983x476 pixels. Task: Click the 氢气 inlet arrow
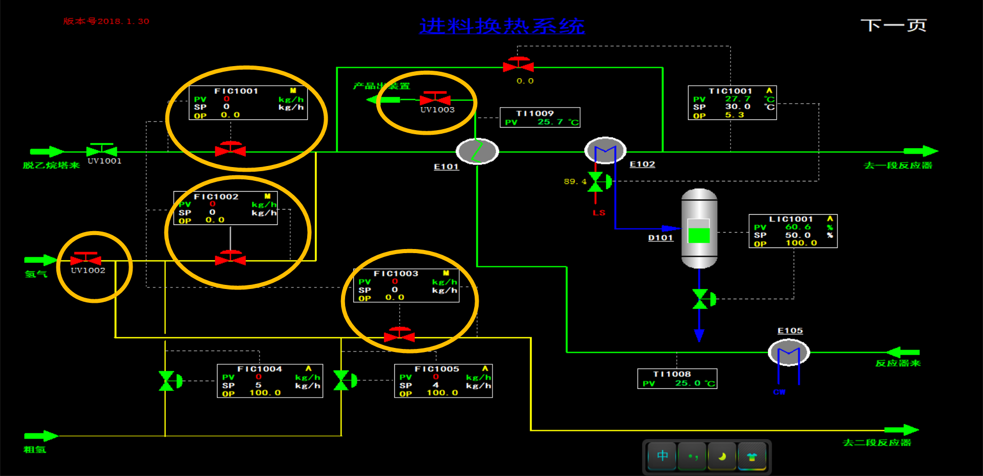point(41,260)
